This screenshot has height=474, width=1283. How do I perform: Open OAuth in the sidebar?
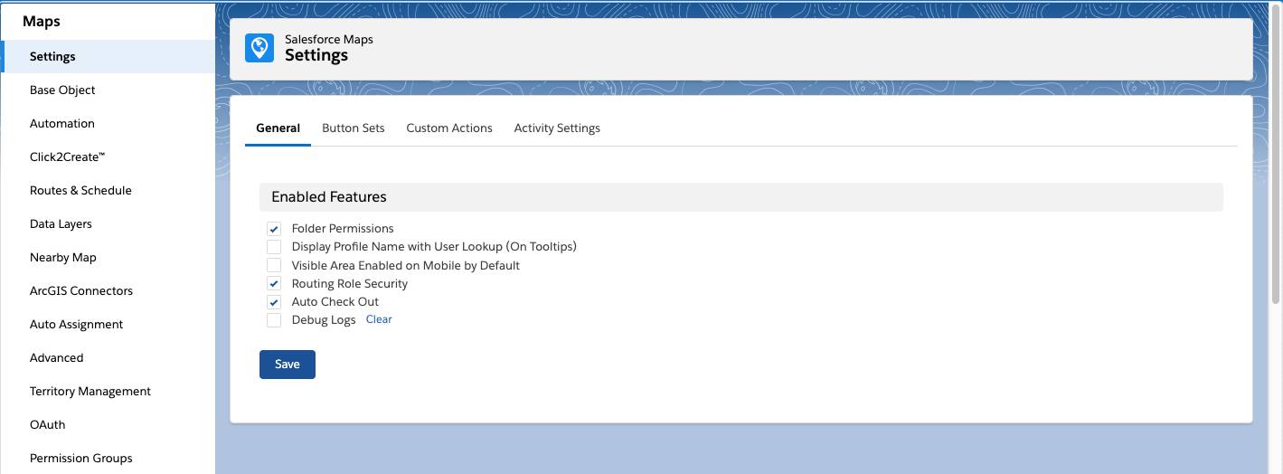tap(108, 424)
